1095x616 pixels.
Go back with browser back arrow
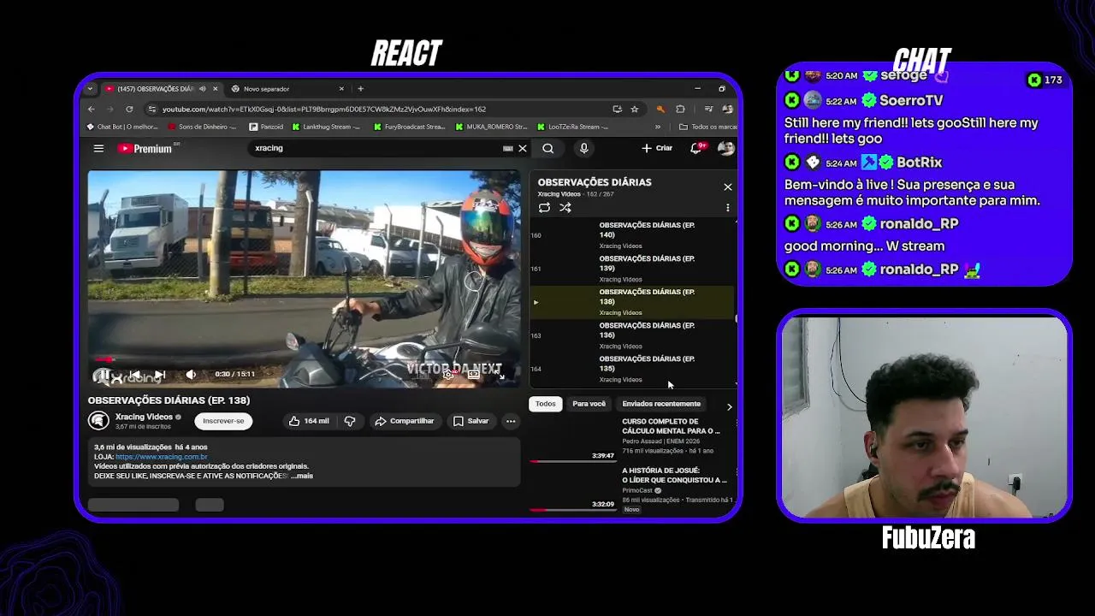[92, 109]
